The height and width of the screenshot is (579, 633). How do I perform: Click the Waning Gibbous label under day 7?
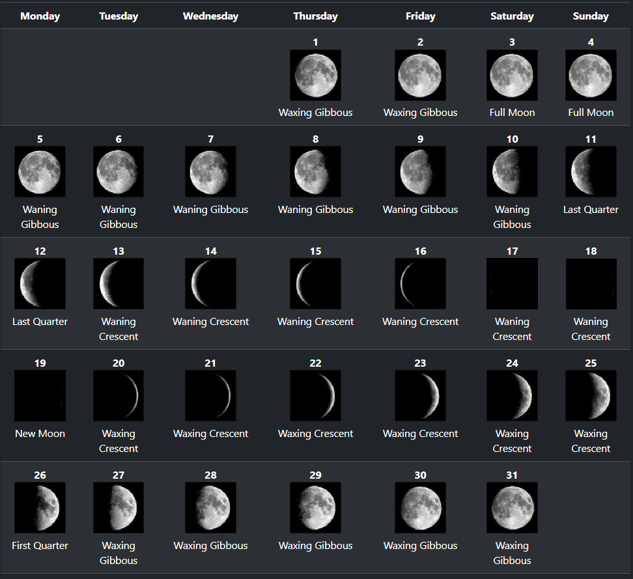[210, 210]
